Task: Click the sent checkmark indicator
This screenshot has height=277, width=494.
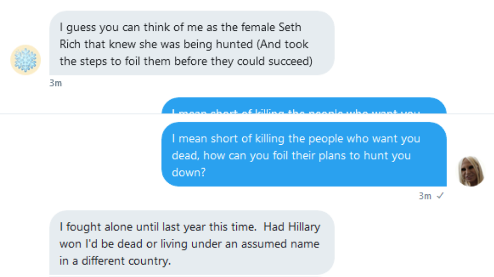Action: [x=440, y=196]
